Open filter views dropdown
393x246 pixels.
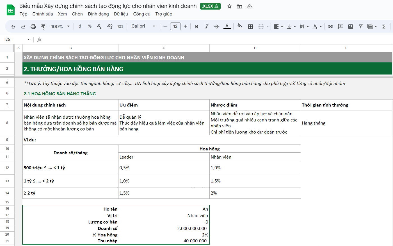(372, 26)
